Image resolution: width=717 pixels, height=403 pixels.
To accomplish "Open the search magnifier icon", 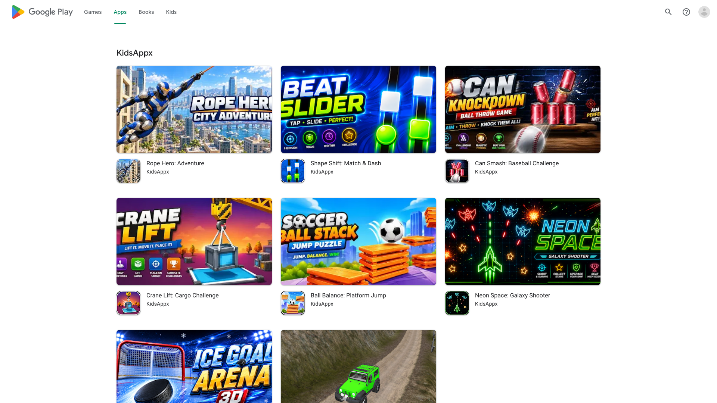I will pyautogui.click(x=668, y=12).
